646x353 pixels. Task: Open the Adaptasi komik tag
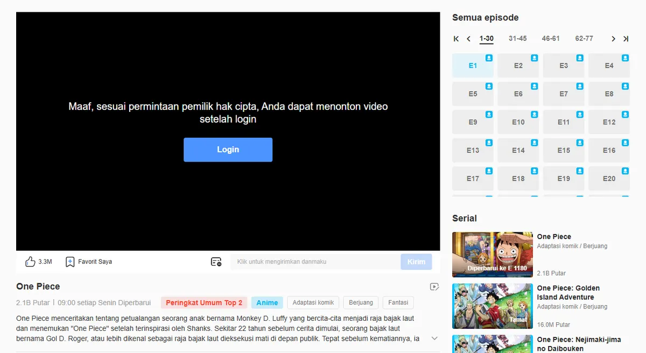click(313, 302)
